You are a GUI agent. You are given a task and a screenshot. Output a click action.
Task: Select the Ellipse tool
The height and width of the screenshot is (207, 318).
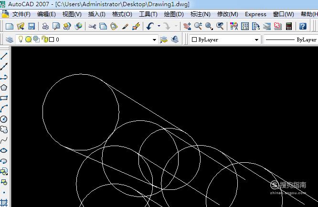[x=4, y=150]
